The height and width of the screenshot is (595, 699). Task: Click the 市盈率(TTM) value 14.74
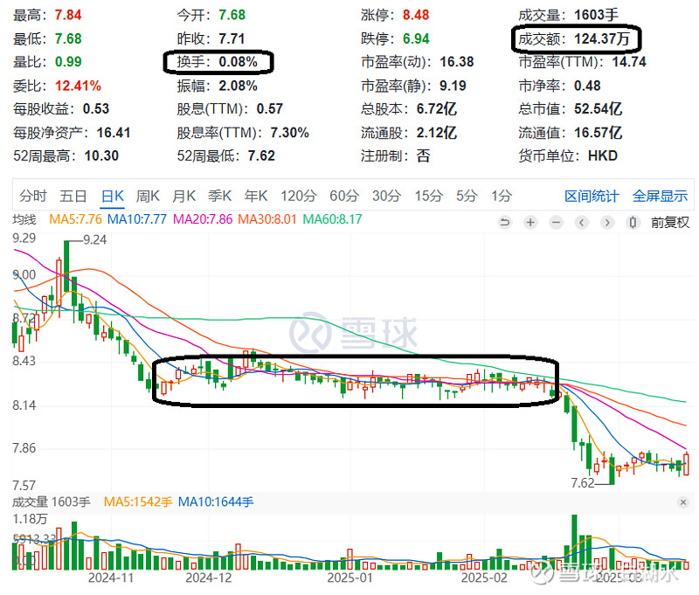click(x=629, y=61)
